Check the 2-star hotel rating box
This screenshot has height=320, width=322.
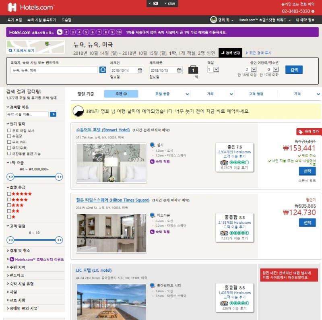pos(9,211)
